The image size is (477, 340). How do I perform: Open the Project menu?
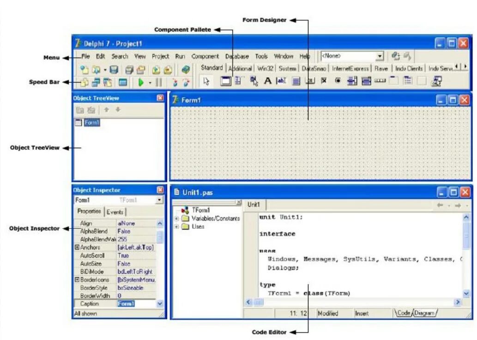point(160,56)
